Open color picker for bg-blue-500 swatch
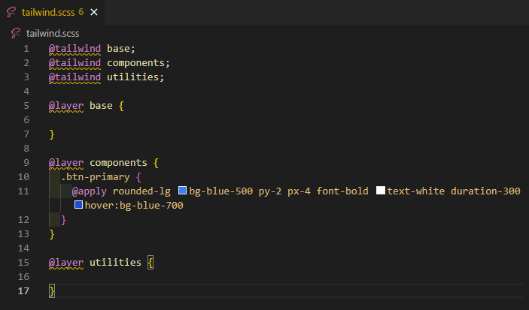The height and width of the screenshot is (310, 529). [x=183, y=191]
